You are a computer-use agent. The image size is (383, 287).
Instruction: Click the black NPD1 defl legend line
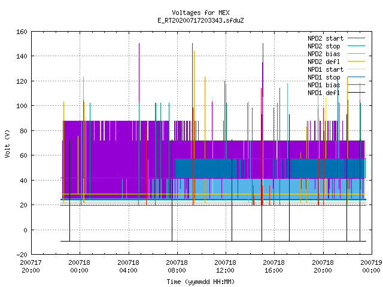point(356,93)
